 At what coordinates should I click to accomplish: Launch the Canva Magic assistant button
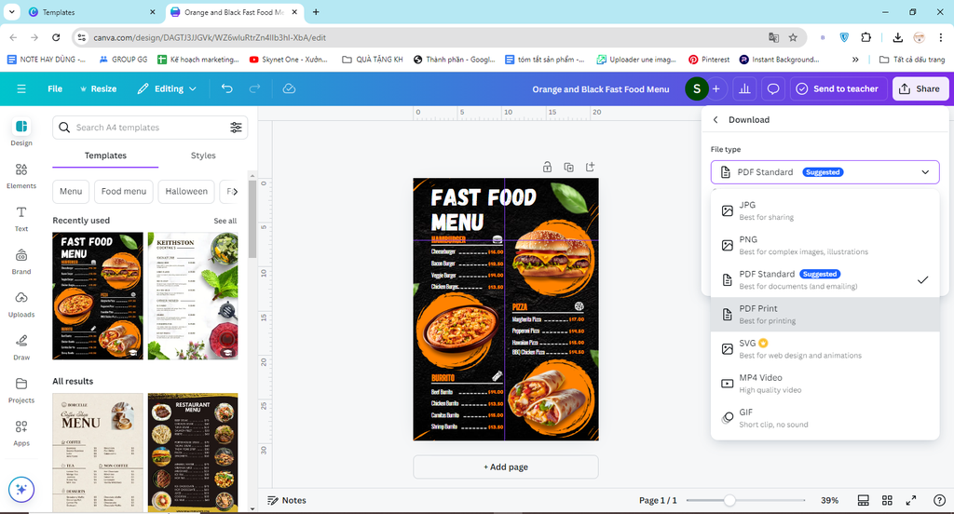(x=21, y=489)
